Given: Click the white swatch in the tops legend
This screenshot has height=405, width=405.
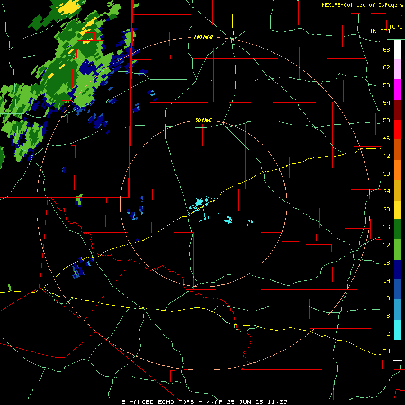Looking at the screenshot, I should tap(397, 49).
